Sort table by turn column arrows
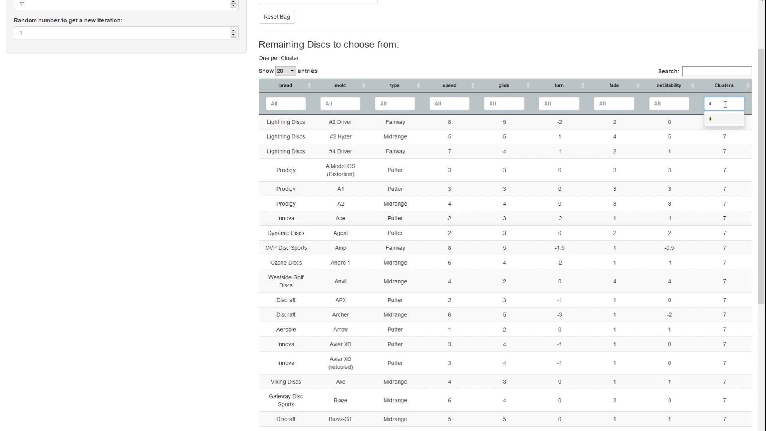Screen dimensions: 766x431 click(x=582, y=85)
